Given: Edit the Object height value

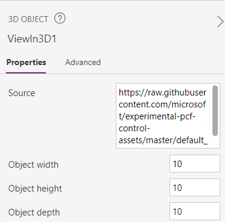Looking at the screenshot, I should pos(195,187).
